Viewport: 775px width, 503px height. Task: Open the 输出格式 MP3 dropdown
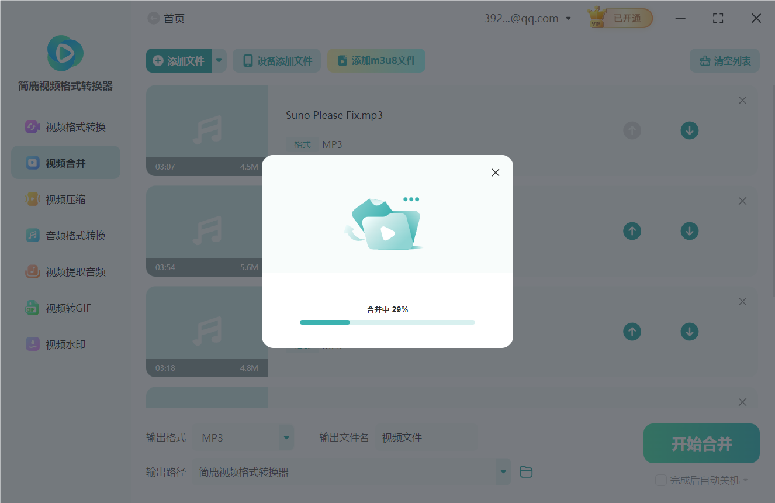pyautogui.click(x=286, y=437)
